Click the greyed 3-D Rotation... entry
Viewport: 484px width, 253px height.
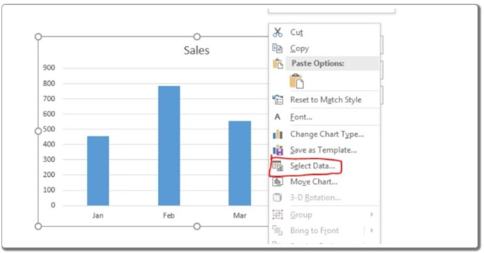315,197
